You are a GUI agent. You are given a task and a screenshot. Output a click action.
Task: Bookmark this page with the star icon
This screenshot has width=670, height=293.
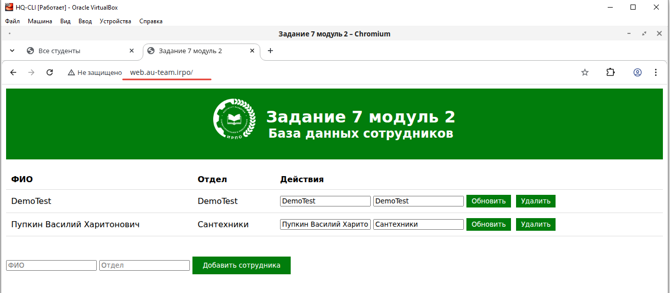point(585,72)
